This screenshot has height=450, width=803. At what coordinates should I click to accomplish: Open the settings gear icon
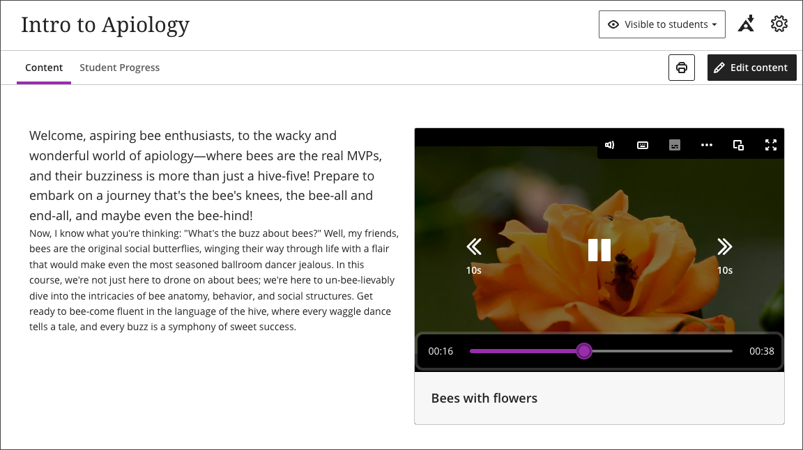click(x=779, y=24)
